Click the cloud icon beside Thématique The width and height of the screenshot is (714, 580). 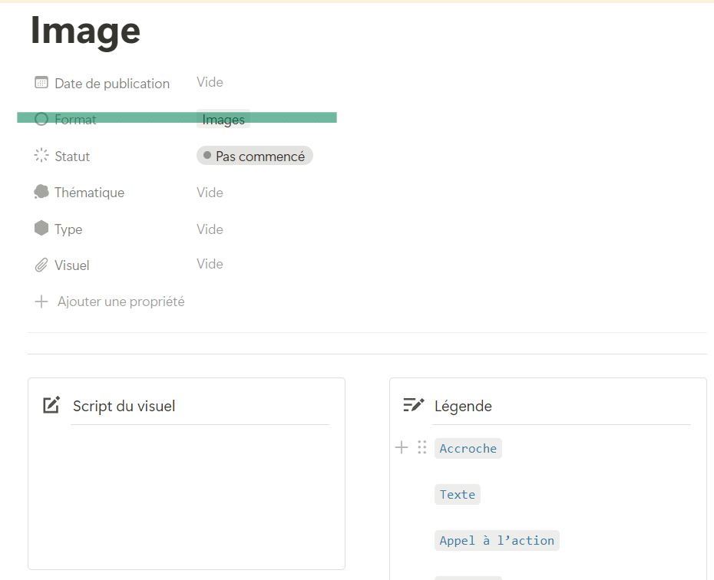point(41,192)
